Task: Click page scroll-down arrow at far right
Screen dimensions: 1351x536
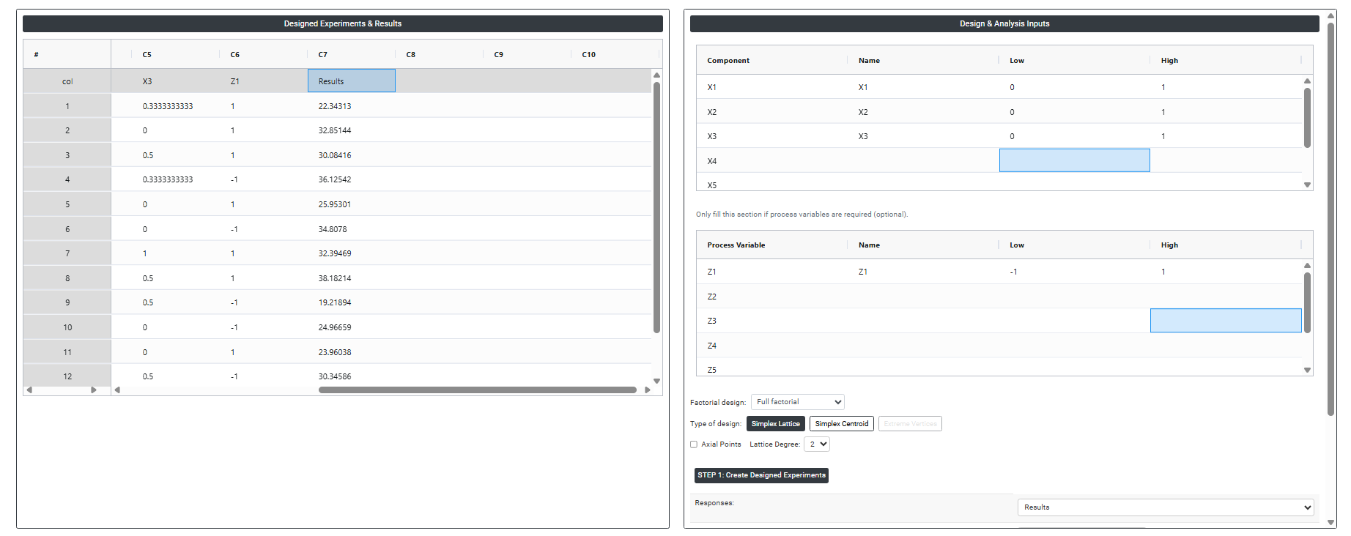Action: coord(1331,522)
